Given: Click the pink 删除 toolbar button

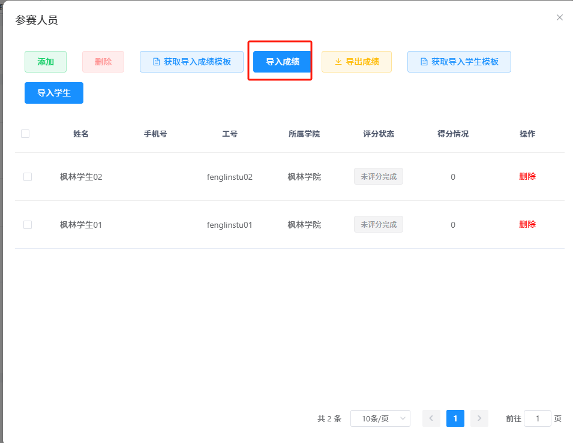Looking at the screenshot, I should coord(103,62).
